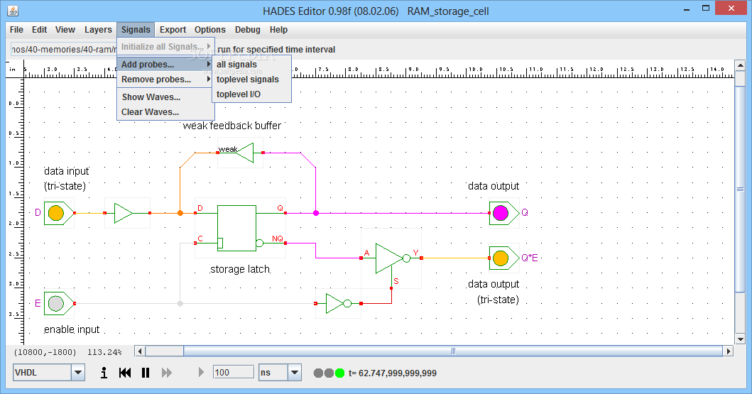
Task: Open the Edit menu
Action: pos(39,30)
